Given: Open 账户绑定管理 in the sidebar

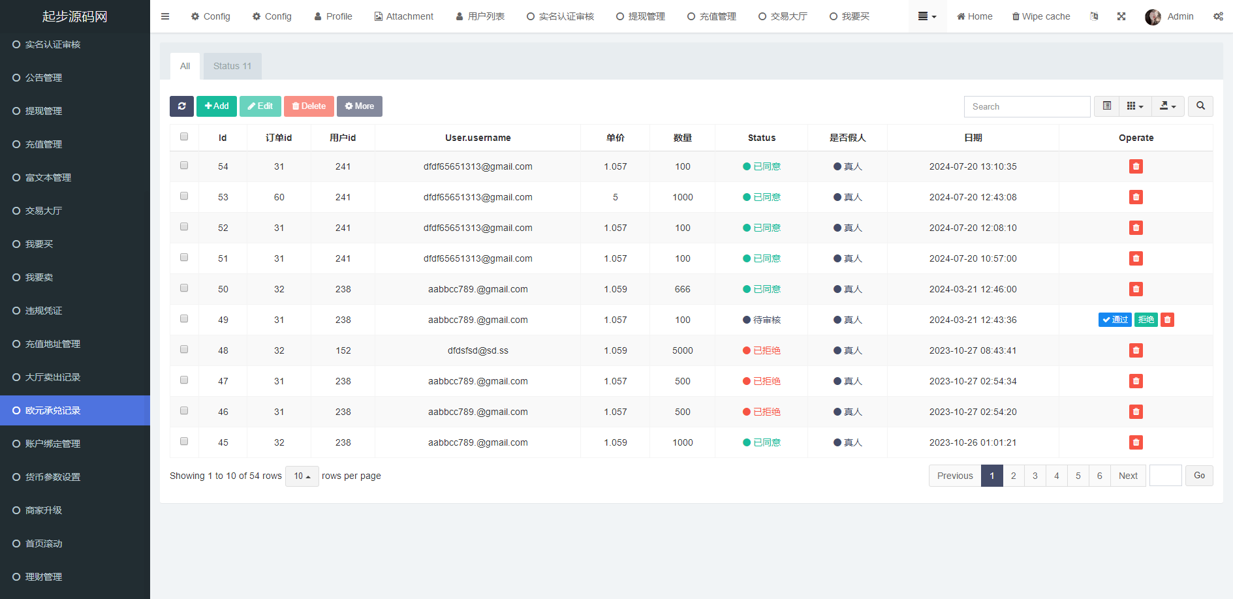Looking at the screenshot, I should pos(53,444).
